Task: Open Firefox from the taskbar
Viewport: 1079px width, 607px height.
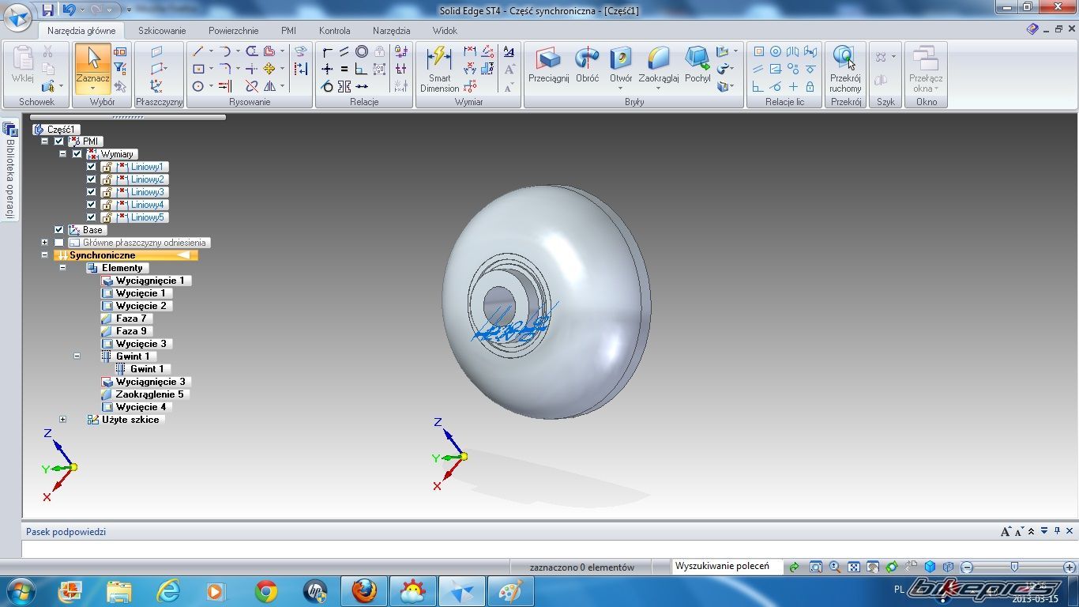Action: click(364, 590)
